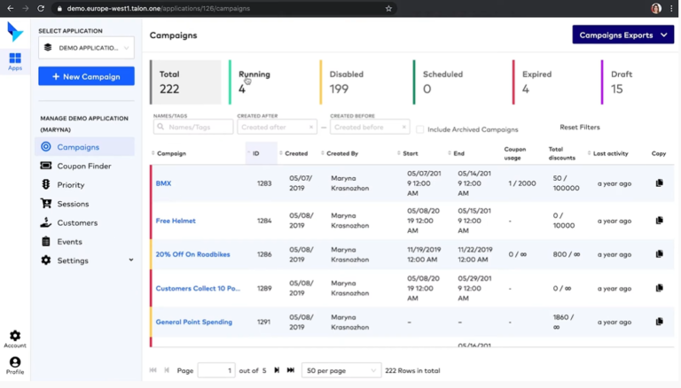This screenshot has width=681, height=388.
Task: Click the New Campaign button
Action: tap(86, 76)
